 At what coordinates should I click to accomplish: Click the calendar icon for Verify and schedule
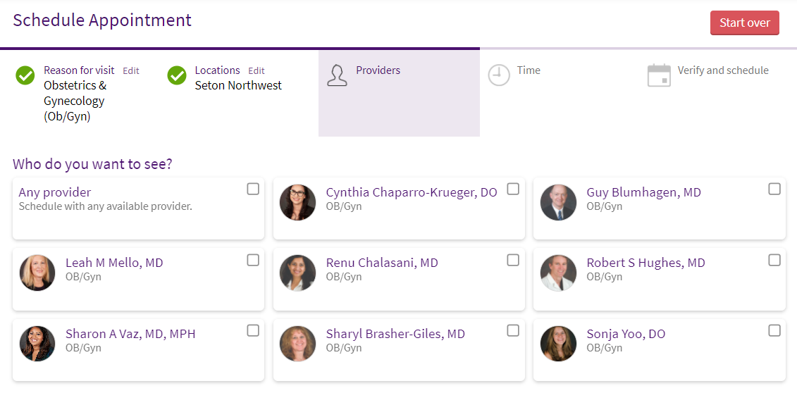pyautogui.click(x=659, y=75)
